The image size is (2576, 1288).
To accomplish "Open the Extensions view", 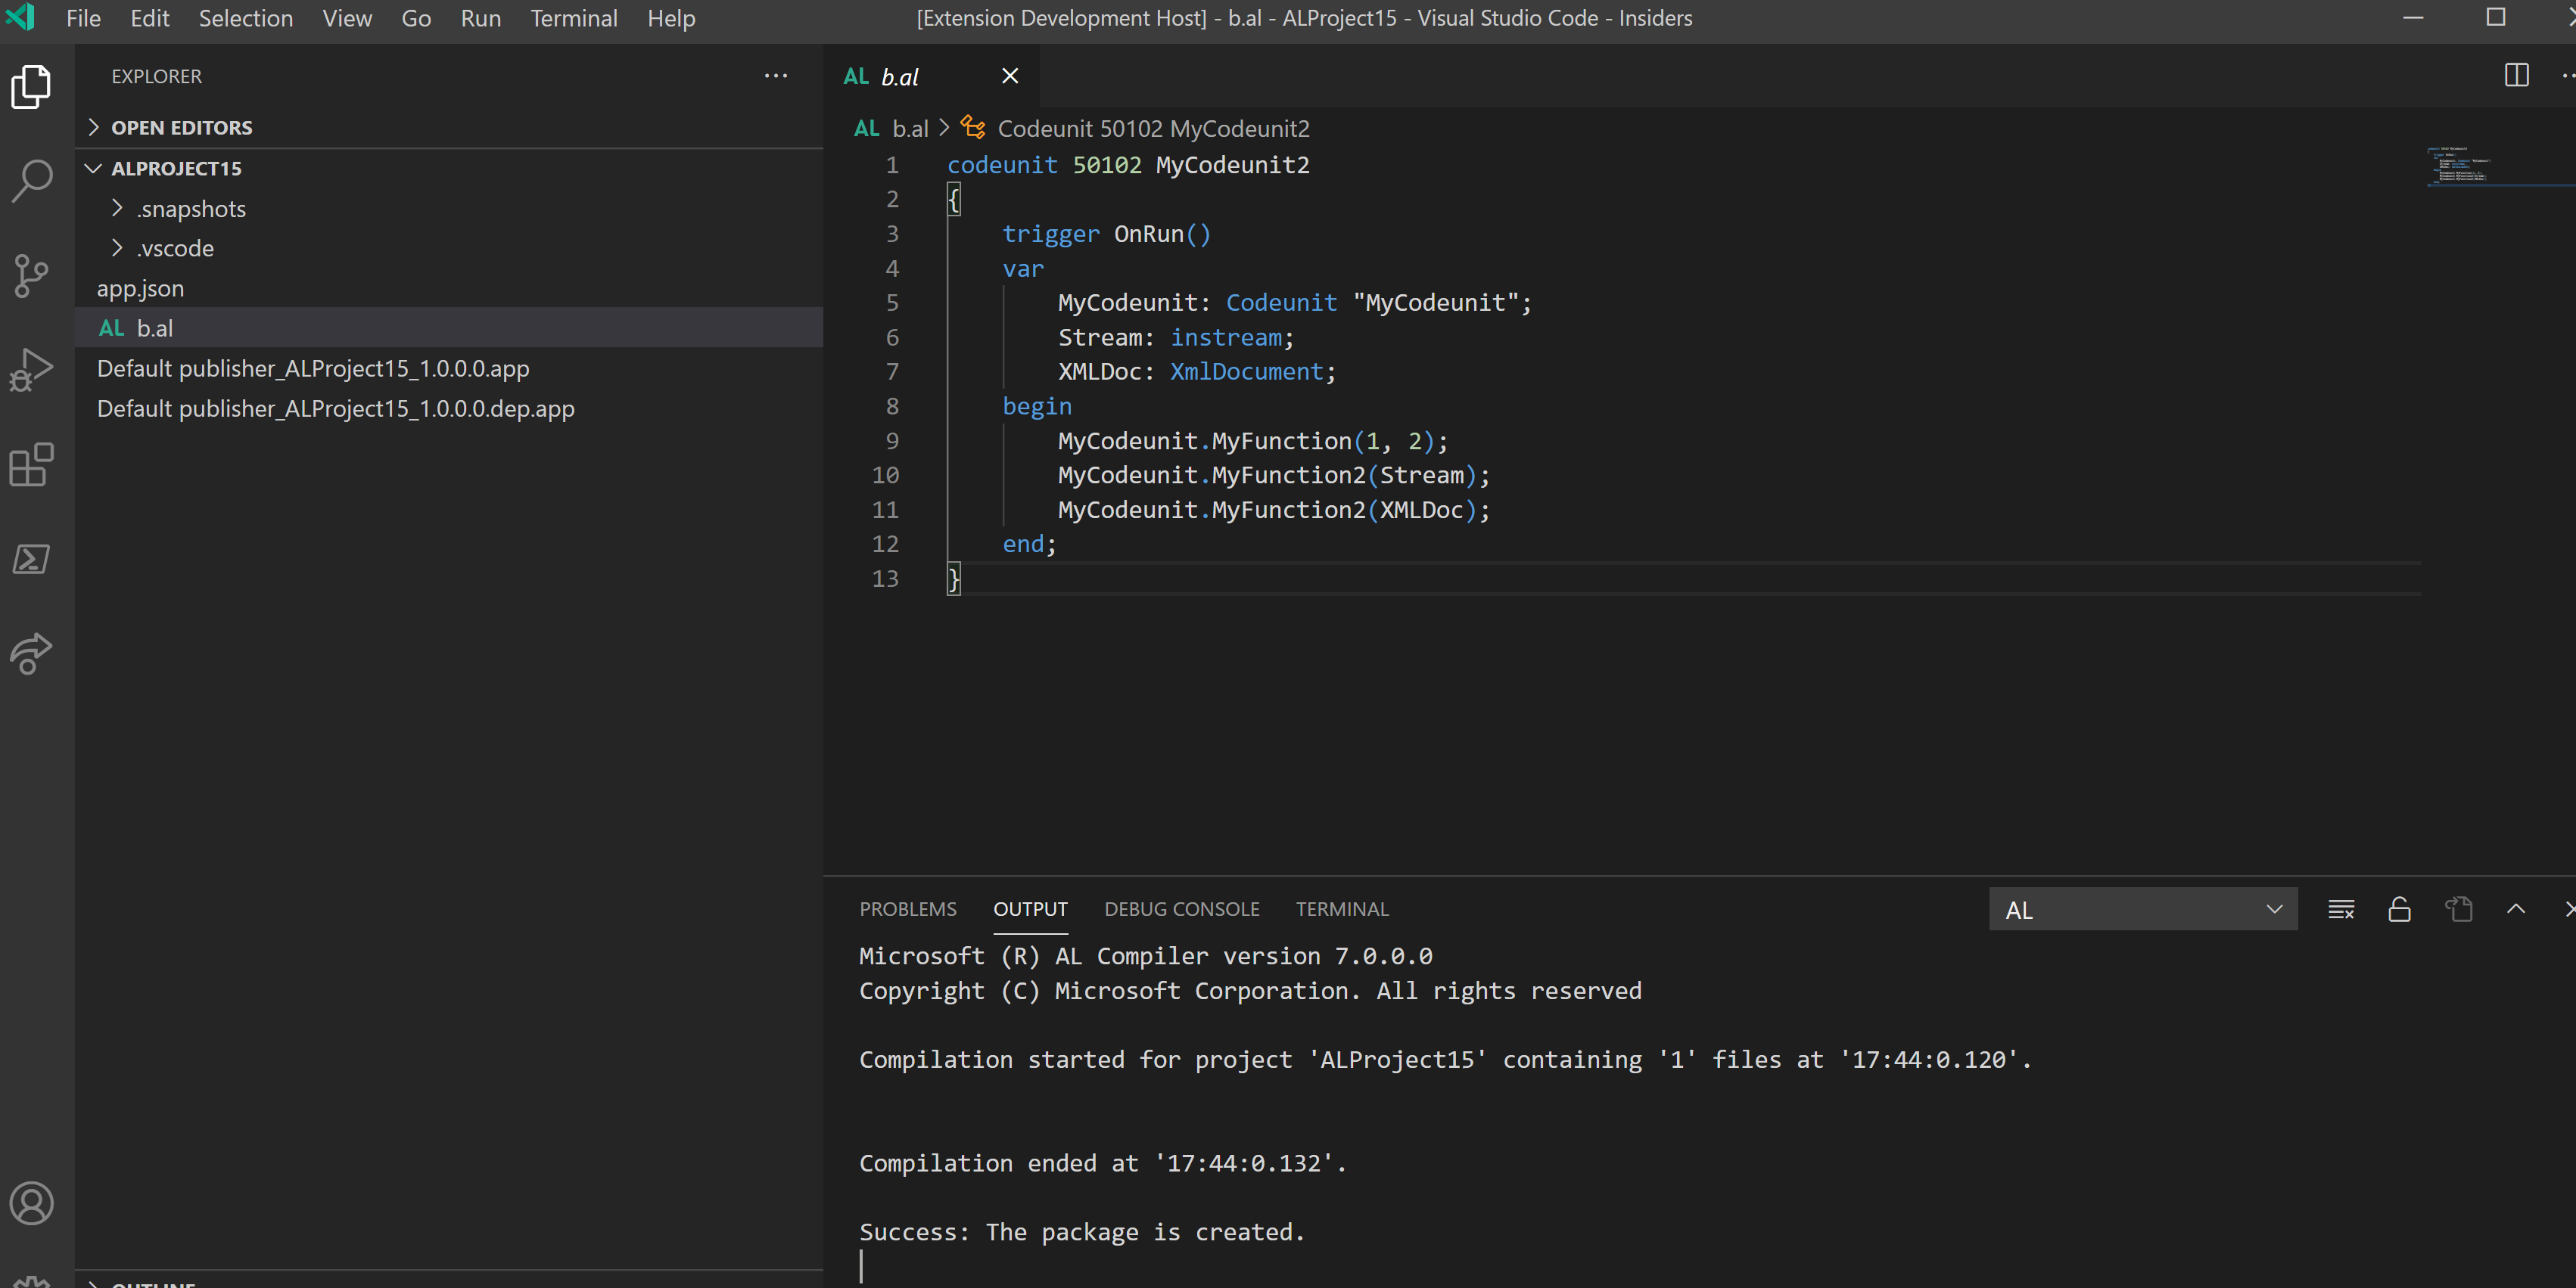I will 31,464.
